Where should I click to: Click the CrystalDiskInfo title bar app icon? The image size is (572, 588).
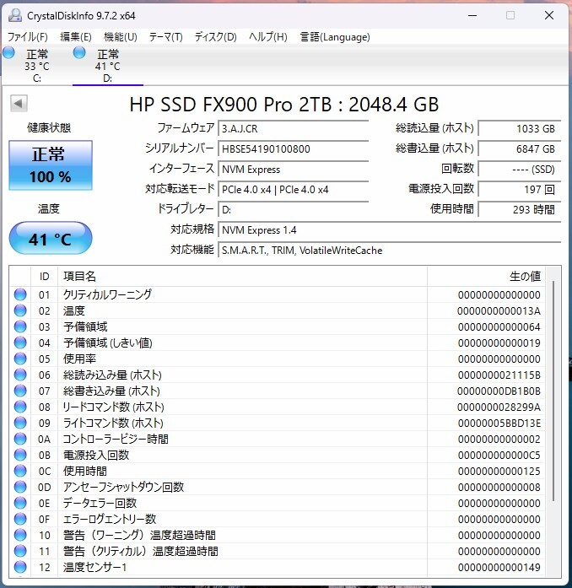15,15
